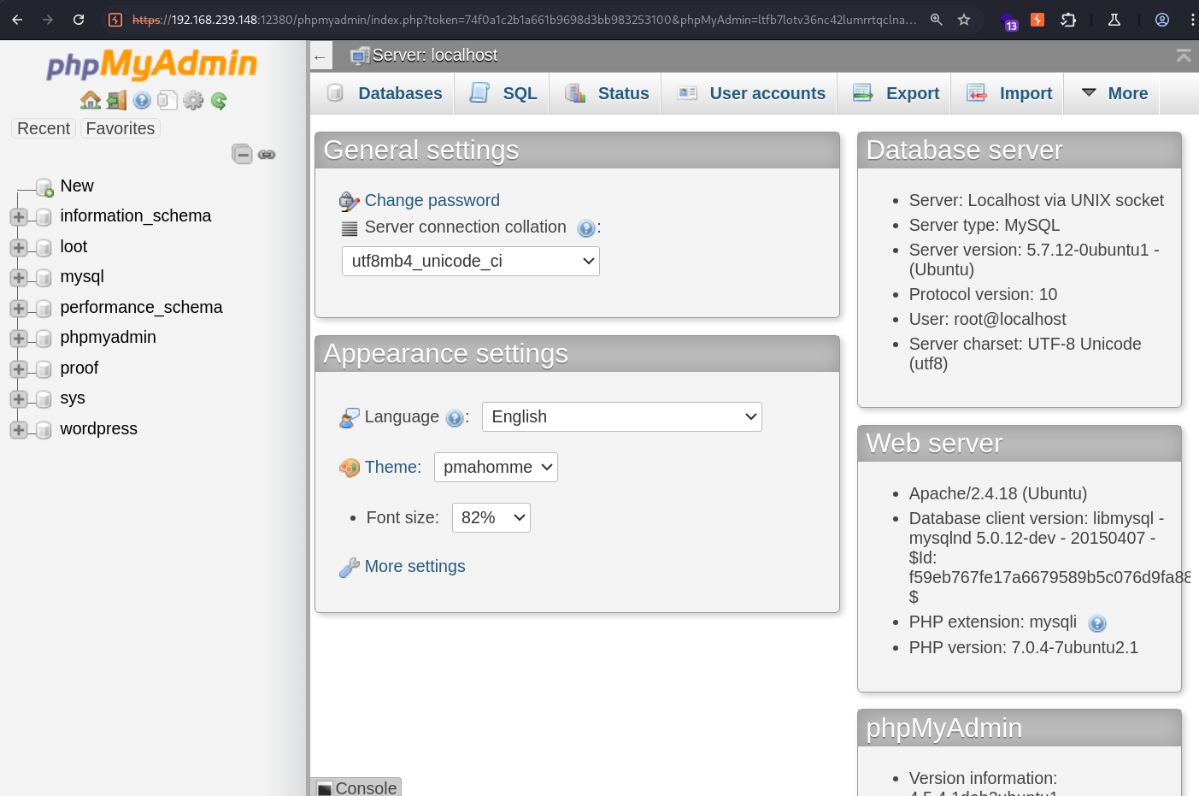Open the Theme dropdown showing pmahomme
The image size is (1199, 796).
coord(496,468)
